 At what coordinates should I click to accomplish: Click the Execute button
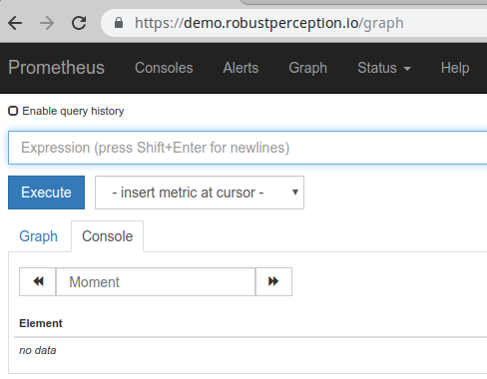tap(46, 192)
